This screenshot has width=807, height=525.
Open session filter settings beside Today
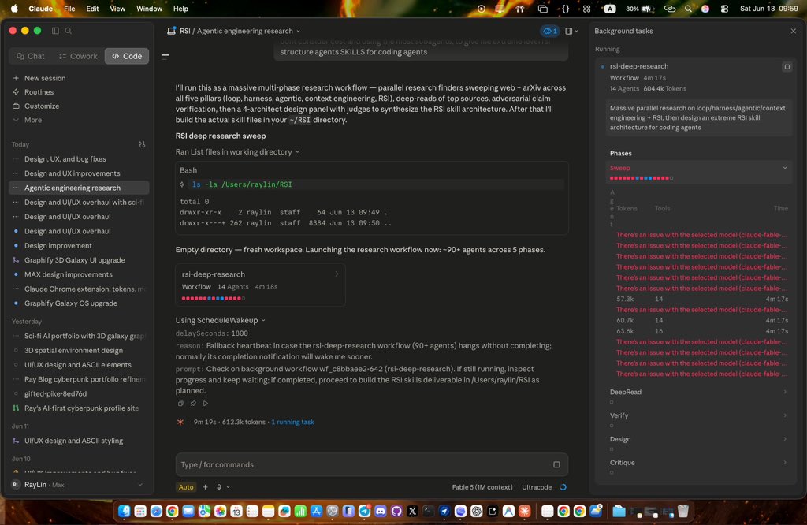(x=142, y=144)
